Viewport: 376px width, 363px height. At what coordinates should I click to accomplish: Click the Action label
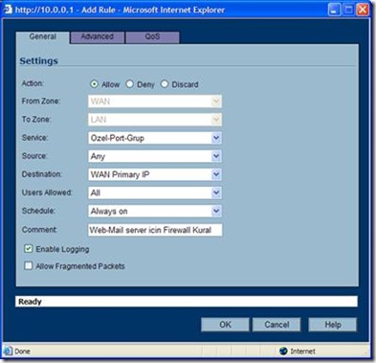tap(33, 83)
